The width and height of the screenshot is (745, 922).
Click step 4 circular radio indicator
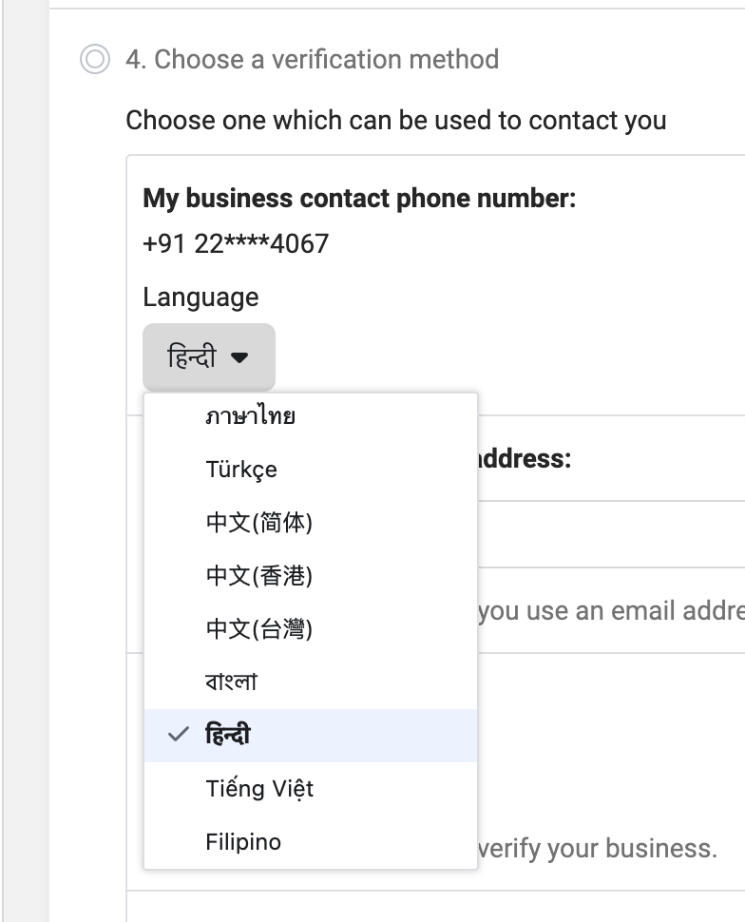(95, 60)
